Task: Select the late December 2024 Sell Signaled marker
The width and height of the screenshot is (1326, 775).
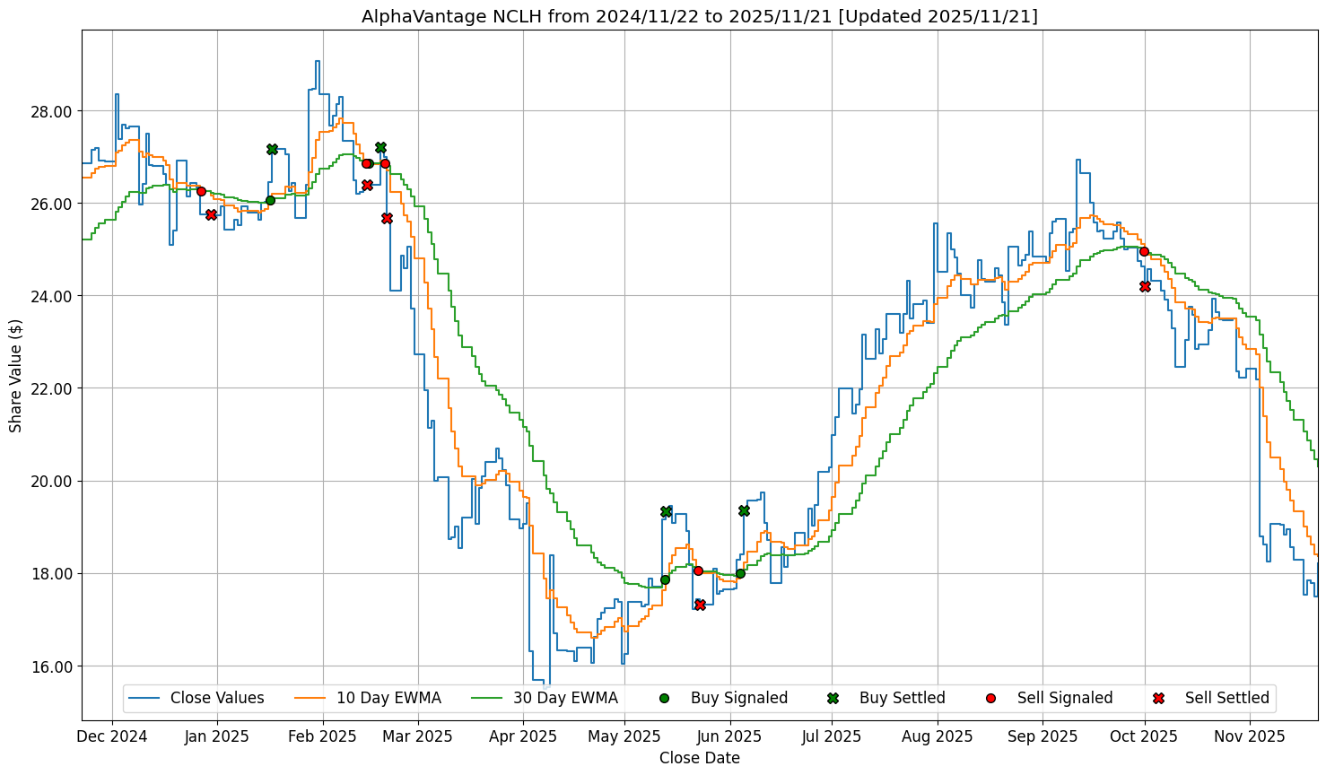Action: pyautogui.click(x=201, y=191)
